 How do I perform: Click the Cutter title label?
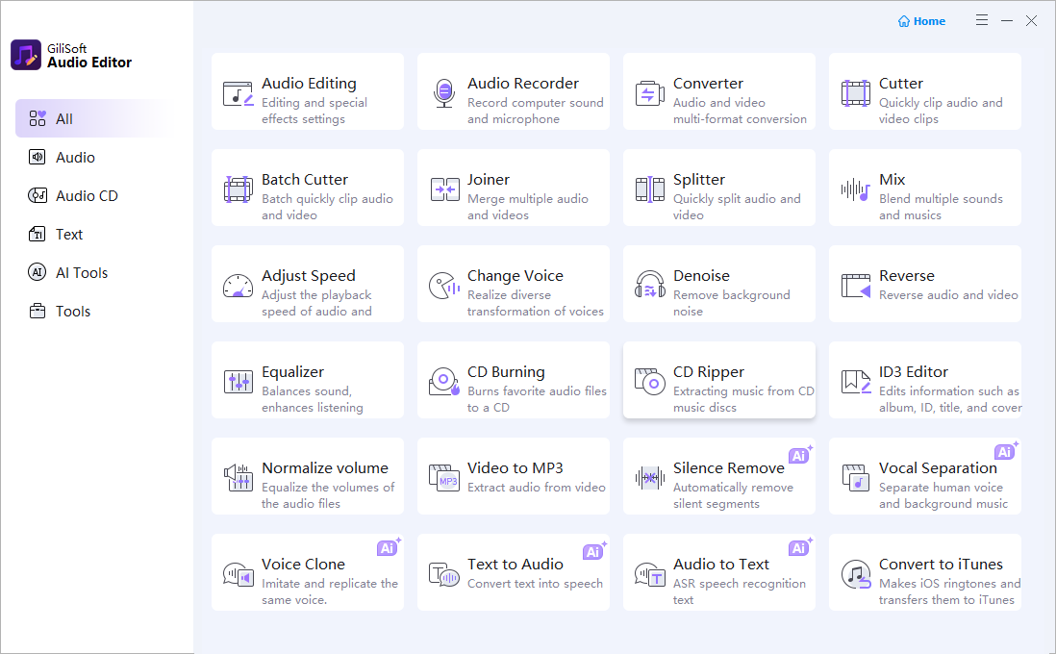point(900,83)
